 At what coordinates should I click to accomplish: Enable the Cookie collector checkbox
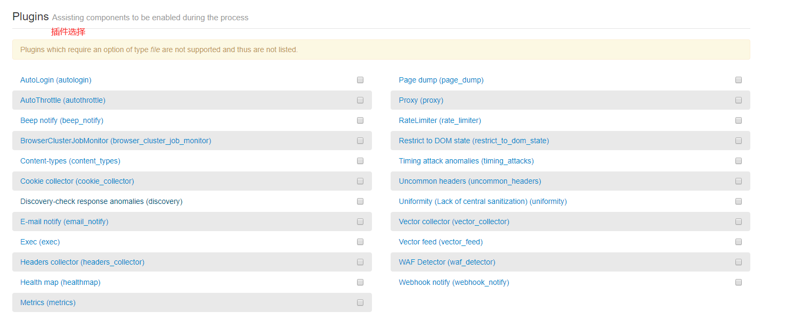click(360, 181)
